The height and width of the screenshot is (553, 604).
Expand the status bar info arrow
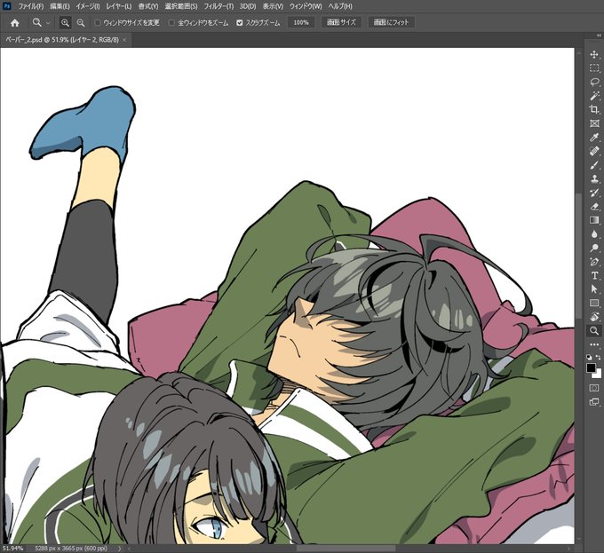click(119, 549)
